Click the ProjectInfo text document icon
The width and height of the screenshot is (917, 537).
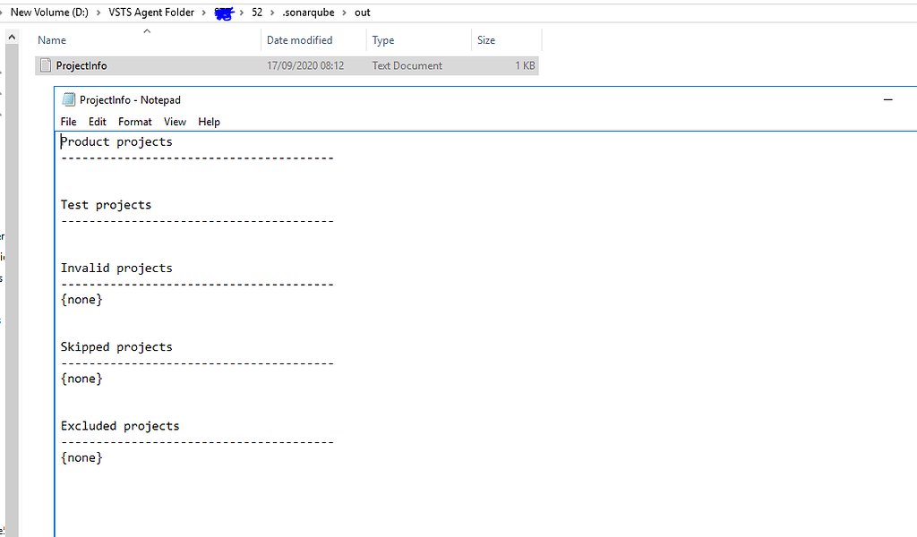click(45, 65)
